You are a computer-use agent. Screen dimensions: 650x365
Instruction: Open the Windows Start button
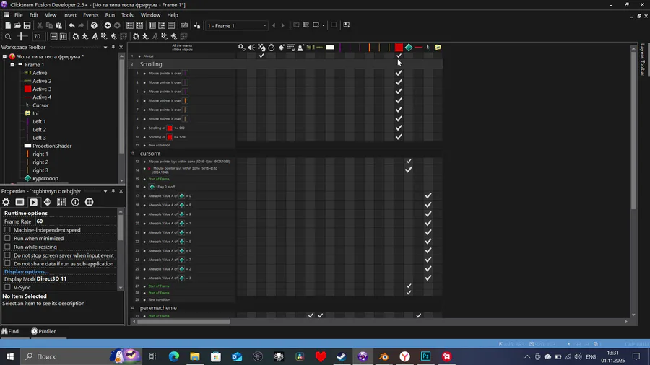pos(10,356)
